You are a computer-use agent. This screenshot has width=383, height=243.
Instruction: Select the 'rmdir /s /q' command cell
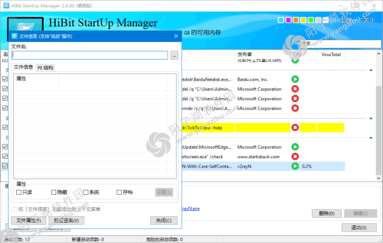206,109
